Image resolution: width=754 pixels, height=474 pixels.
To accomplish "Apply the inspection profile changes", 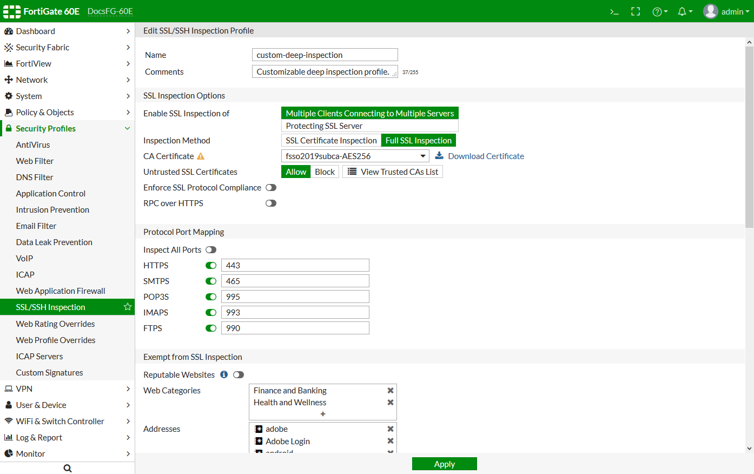I will point(444,464).
